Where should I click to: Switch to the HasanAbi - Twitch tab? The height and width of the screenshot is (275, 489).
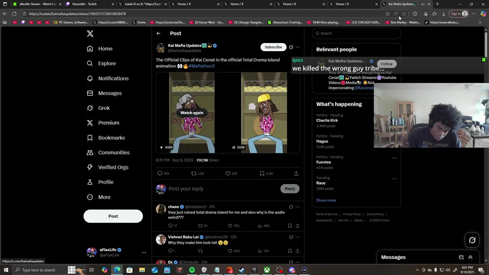90,4
